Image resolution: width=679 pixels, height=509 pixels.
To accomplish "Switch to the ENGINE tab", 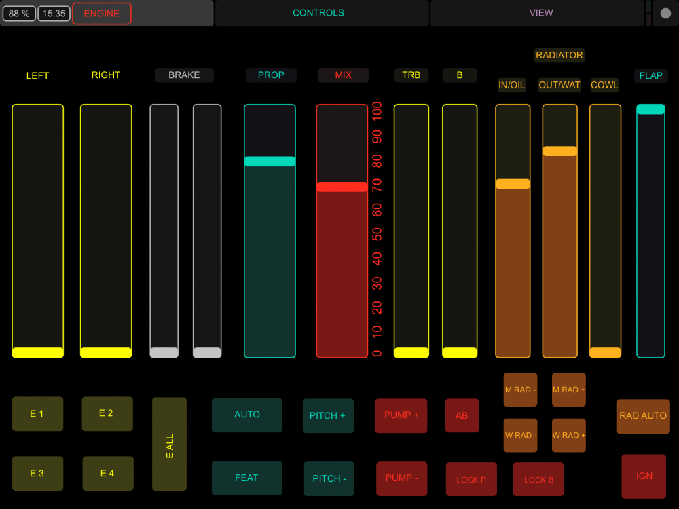I will (102, 14).
